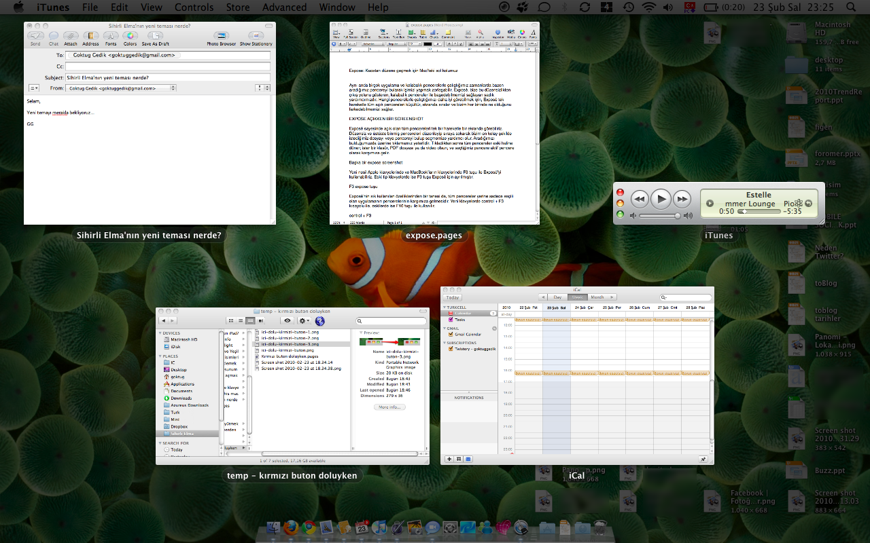This screenshot has width=870, height=543.
Task: Uncheck the Gmail Calendar checkbox
Action: click(450, 334)
